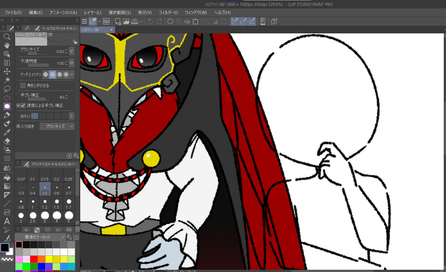Create a new canvas from toolbar
The width and height of the screenshot is (446, 272).
click(118, 21)
